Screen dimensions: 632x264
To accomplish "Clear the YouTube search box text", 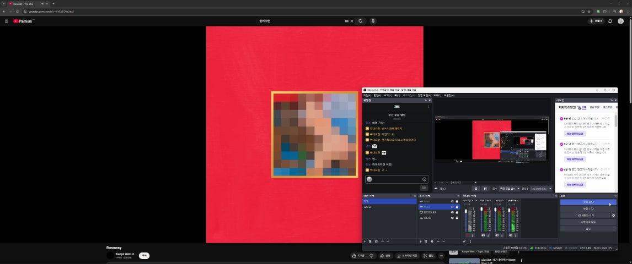I will click(351, 21).
